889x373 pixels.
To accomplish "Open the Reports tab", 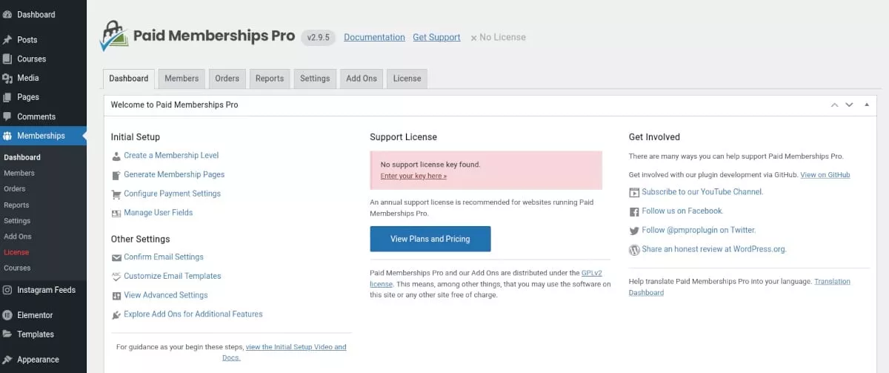I will (x=270, y=79).
